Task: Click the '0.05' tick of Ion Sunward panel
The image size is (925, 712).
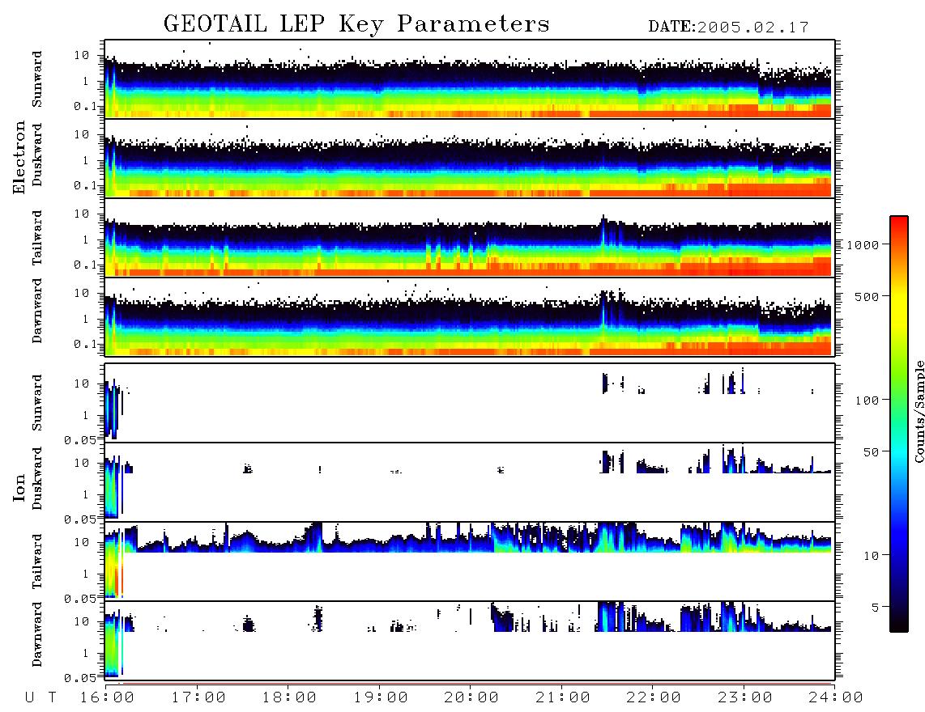Action: click(x=79, y=439)
